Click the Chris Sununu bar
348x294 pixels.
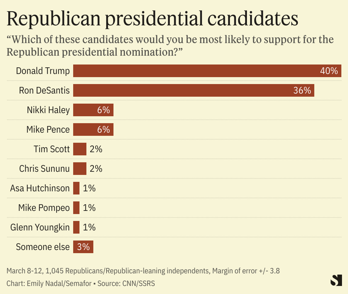pos(80,169)
